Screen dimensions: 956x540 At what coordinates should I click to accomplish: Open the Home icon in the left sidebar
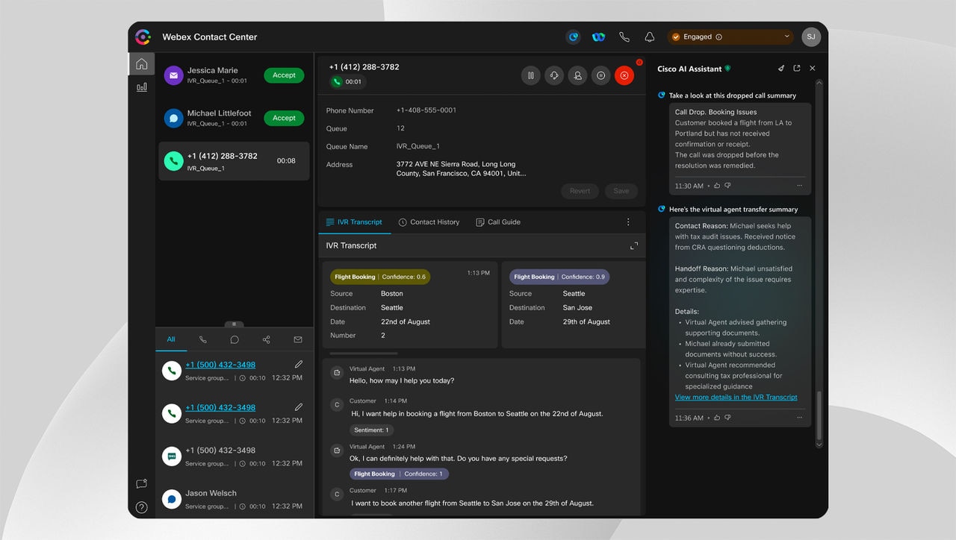[x=142, y=63]
